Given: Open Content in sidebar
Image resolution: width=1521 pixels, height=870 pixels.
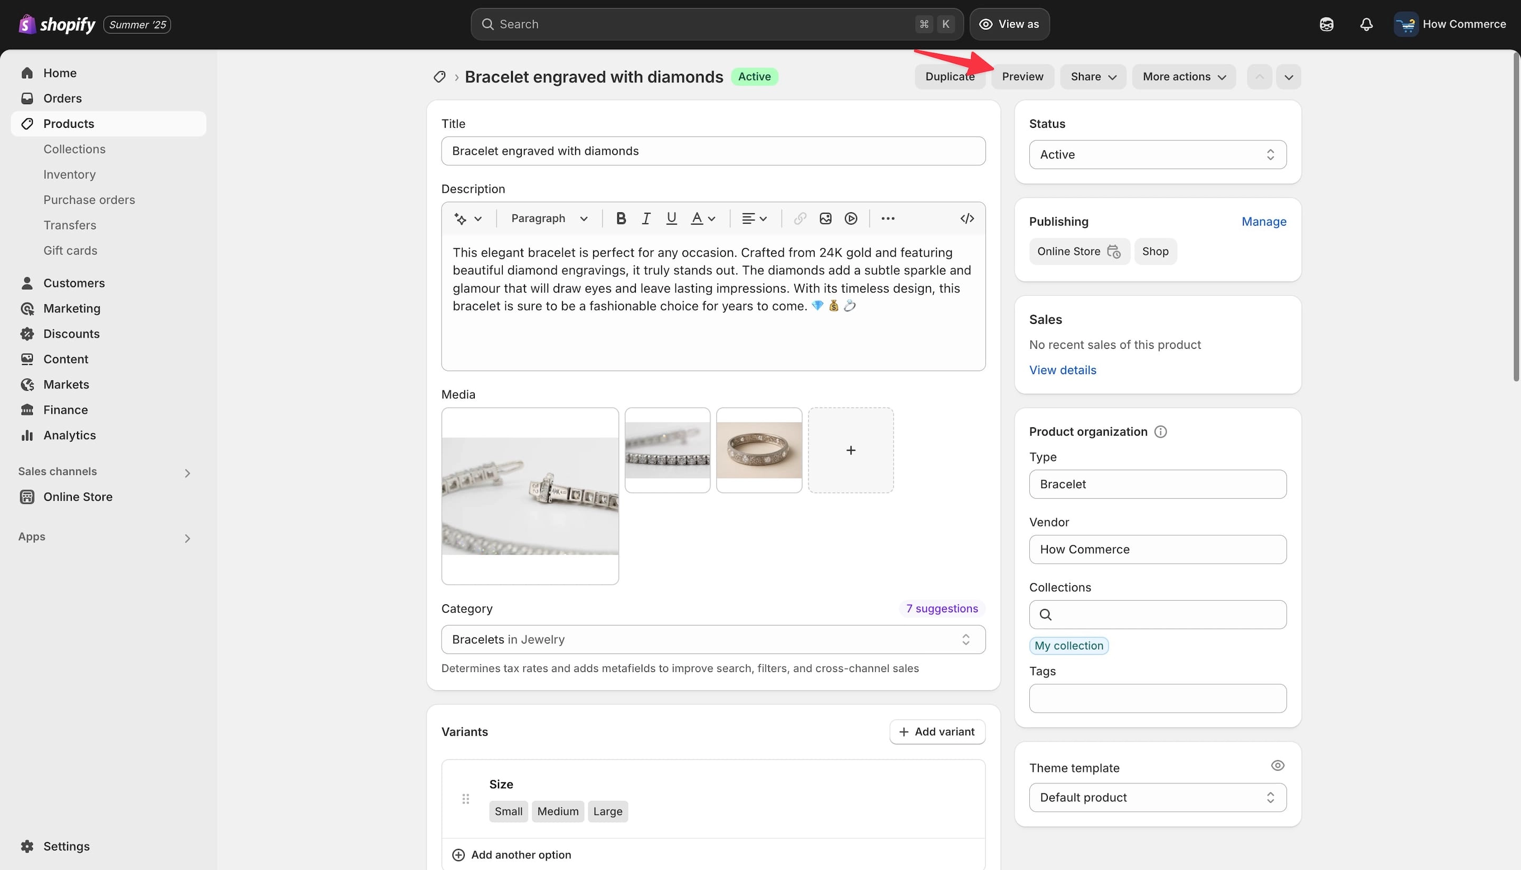Looking at the screenshot, I should pyautogui.click(x=108, y=359).
